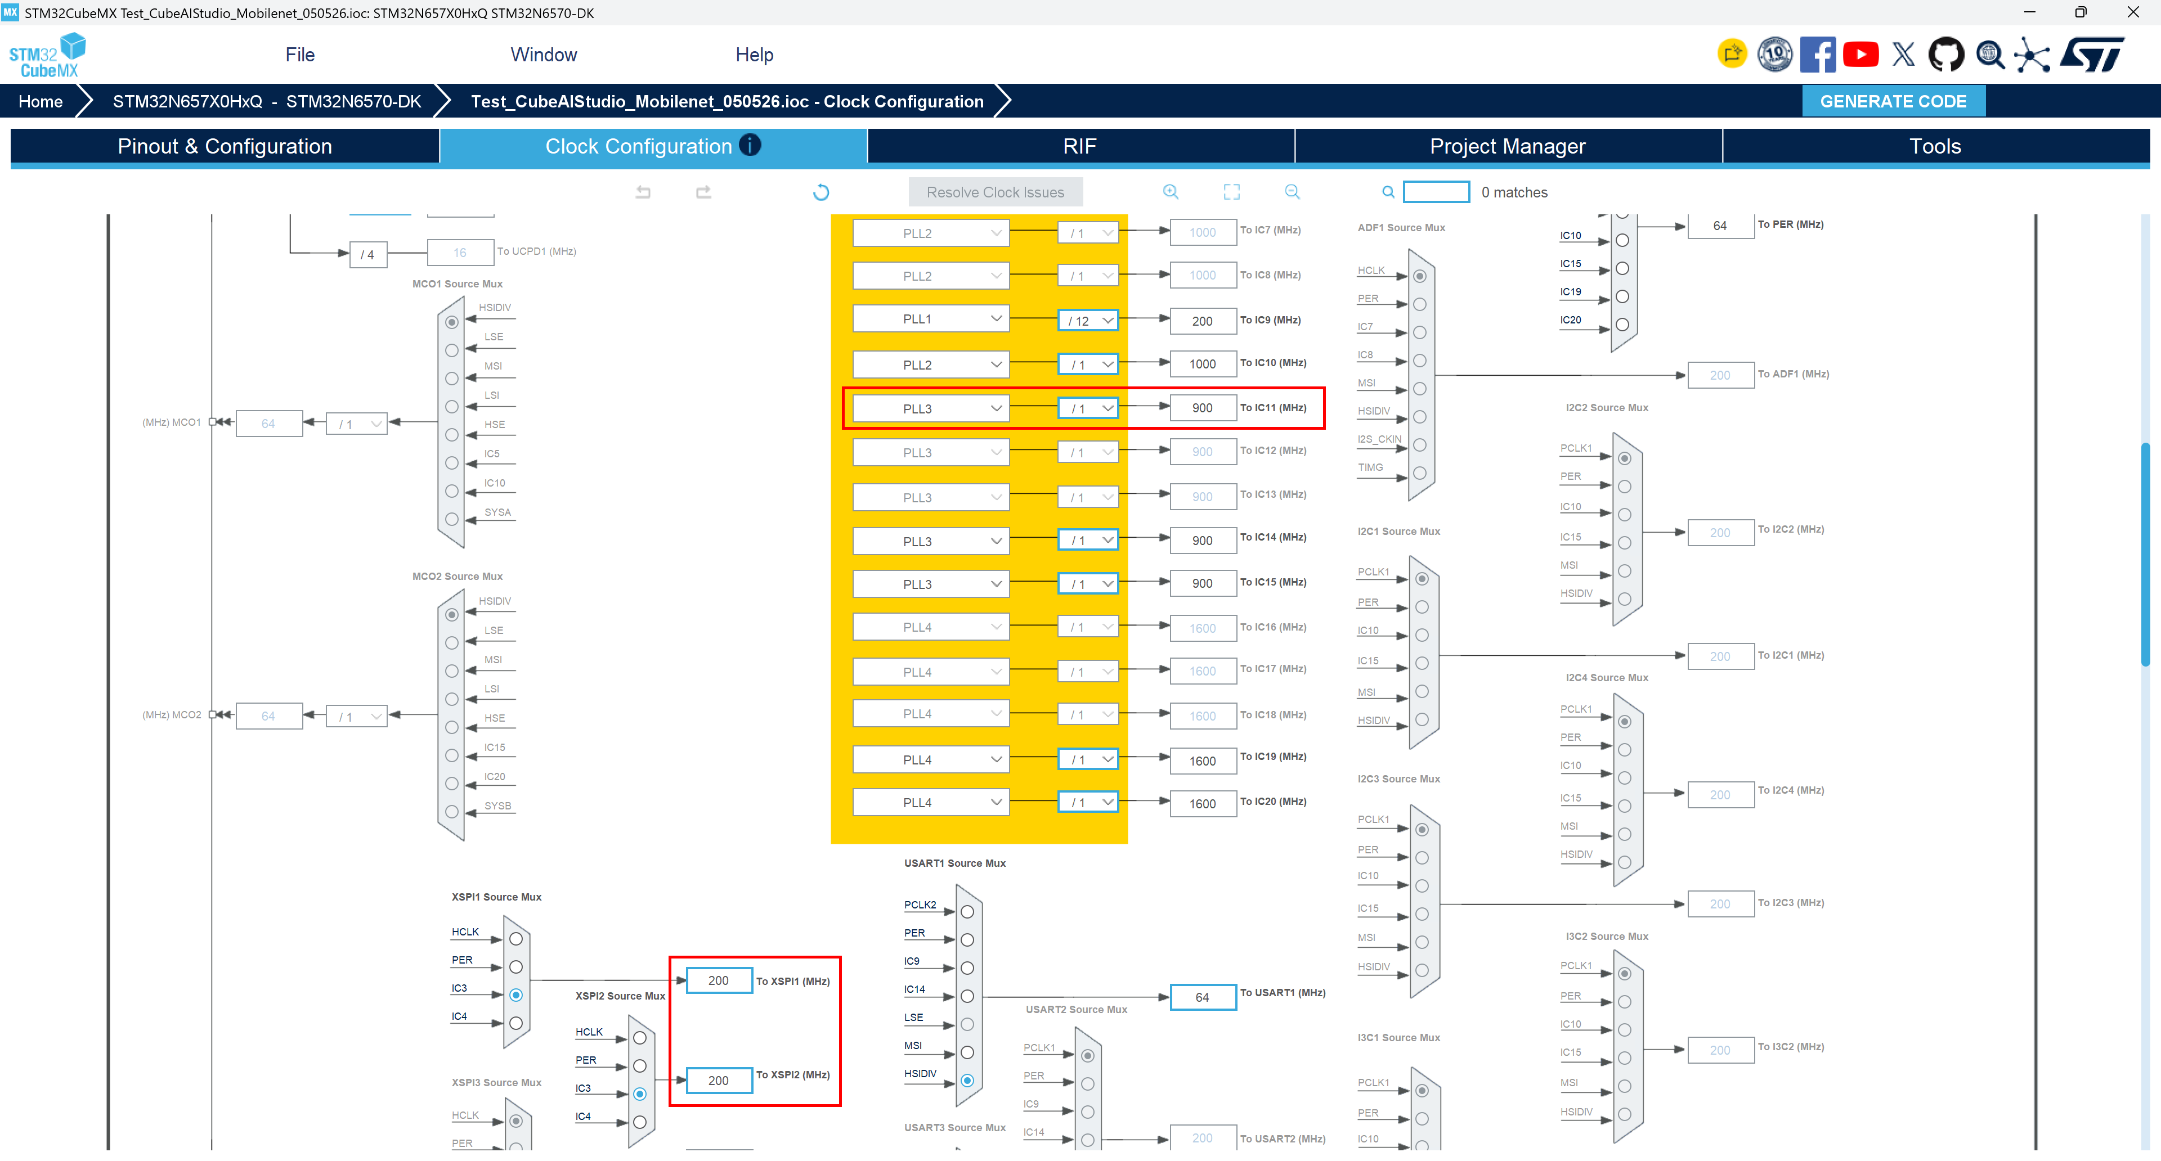This screenshot has height=1161, width=2161.
Task: Open the X (Twitter) icon
Action: pyautogui.click(x=1903, y=55)
